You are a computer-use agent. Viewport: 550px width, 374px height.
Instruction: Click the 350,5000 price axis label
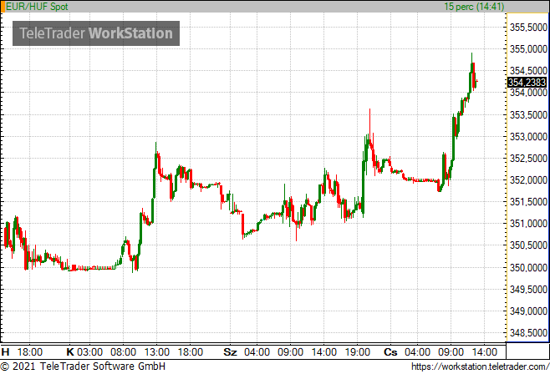point(528,245)
